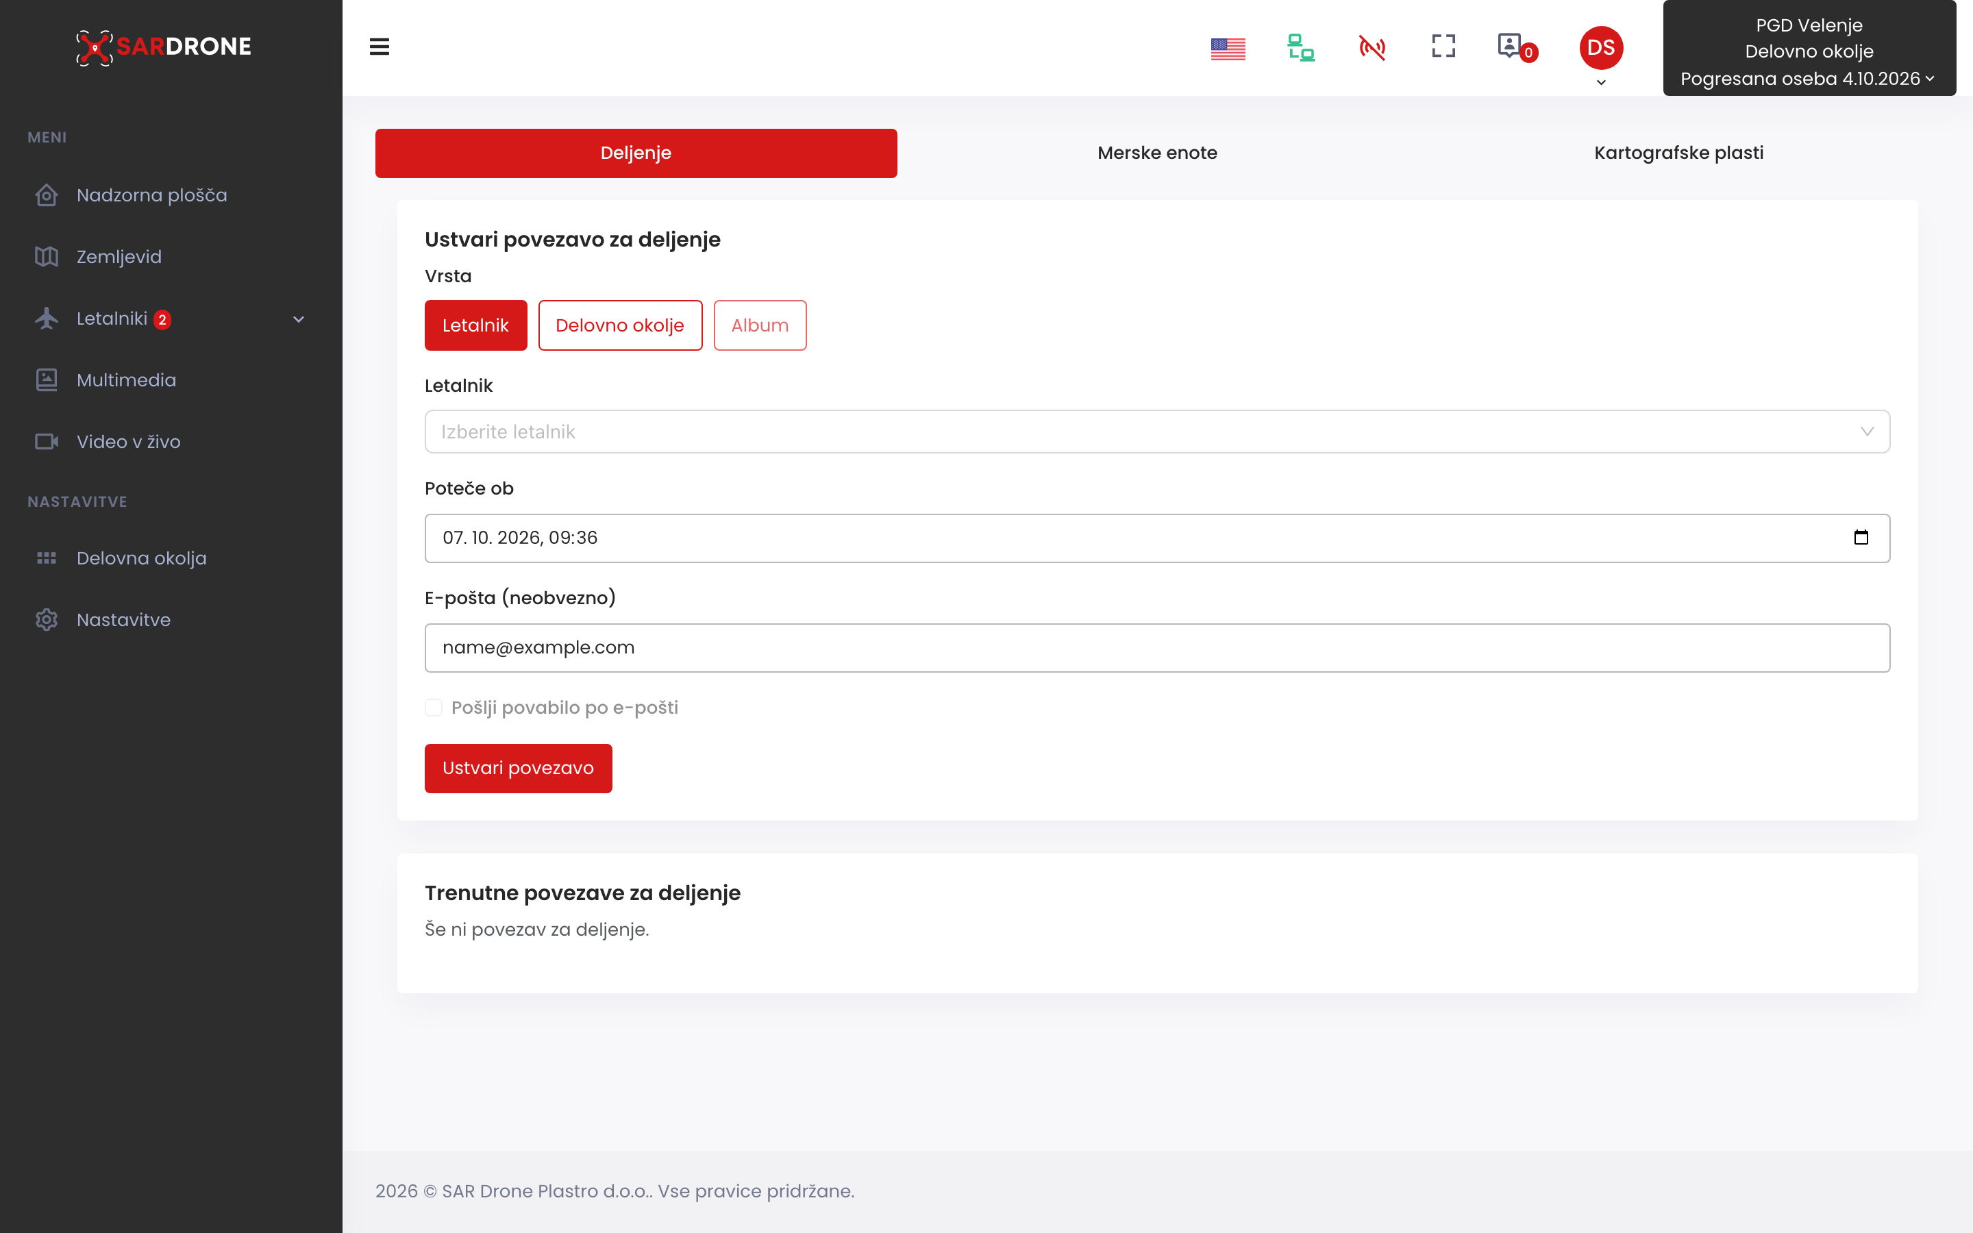The height and width of the screenshot is (1233, 1973).
Task: Click the red crossed-out signal icon
Action: point(1372,47)
